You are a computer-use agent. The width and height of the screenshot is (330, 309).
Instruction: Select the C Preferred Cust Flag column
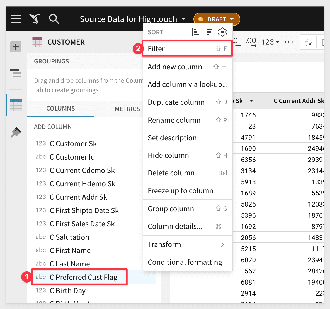coord(83,277)
